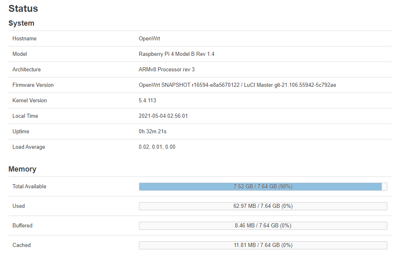This screenshot has height=260, width=416.
Task: Select the ARMv8 Processor rev 3 text
Action: click(x=166, y=69)
